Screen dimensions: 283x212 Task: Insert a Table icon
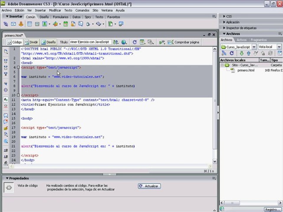click(x=29, y=24)
